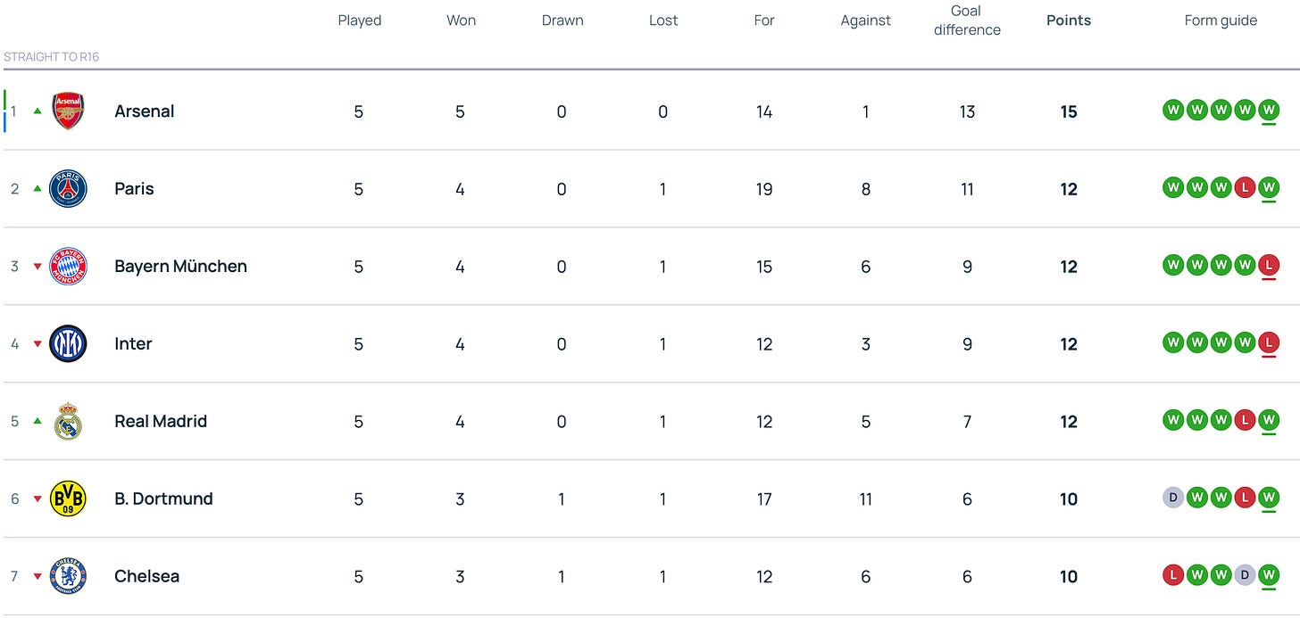Click Inter's latest red L form badge
The image size is (1300, 618).
(1268, 342)
